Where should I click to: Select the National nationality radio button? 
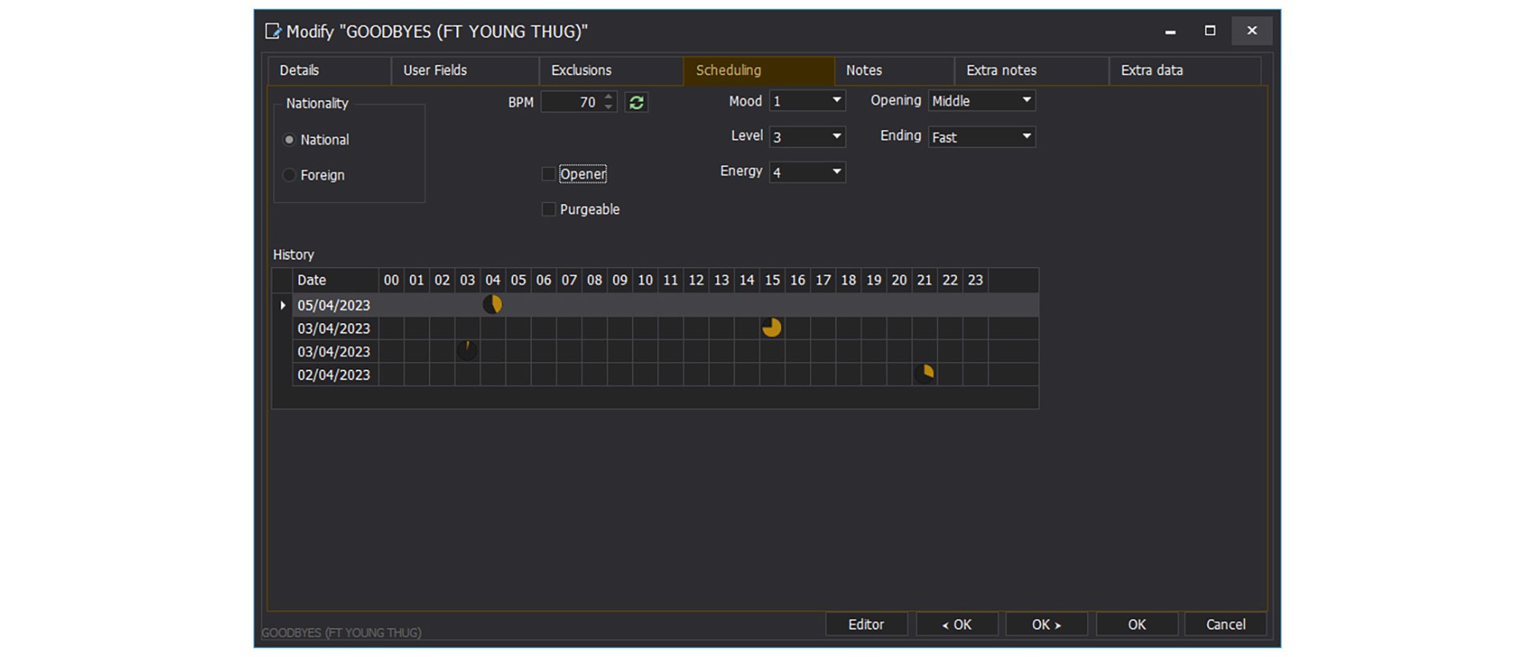289,140
